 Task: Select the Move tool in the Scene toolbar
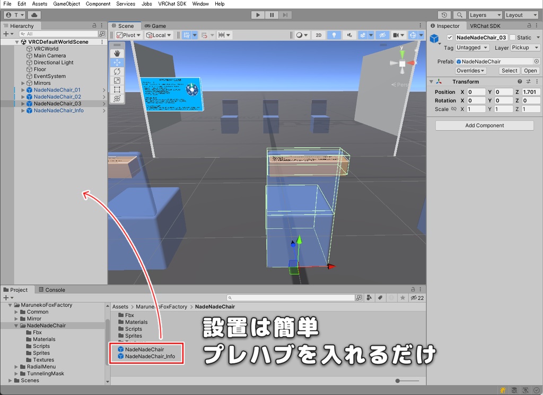point(117,62)
